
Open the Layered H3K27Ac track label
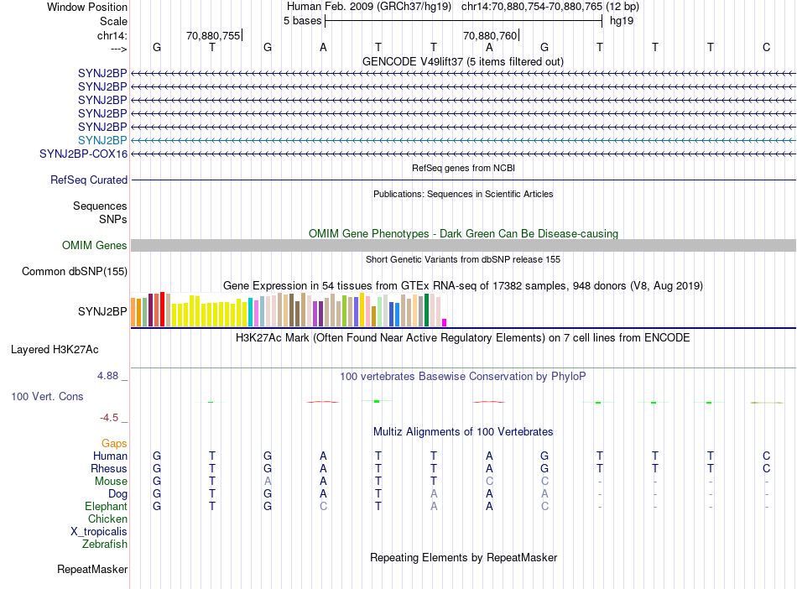[55, 350]
